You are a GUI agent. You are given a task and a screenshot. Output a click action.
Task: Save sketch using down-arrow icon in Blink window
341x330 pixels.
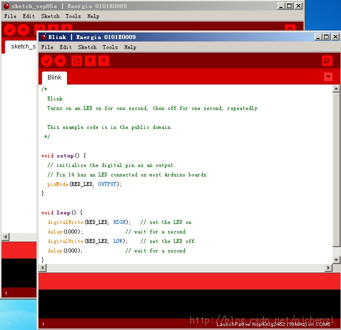(103, 60)
